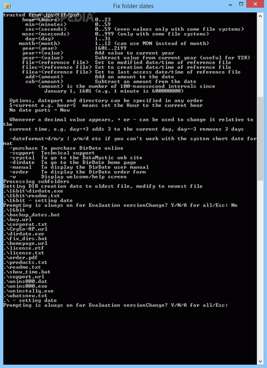Click the -purchase option line

point(66,148)
